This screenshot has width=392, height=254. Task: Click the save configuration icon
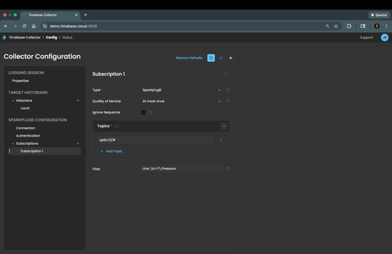tap(211, 58)
